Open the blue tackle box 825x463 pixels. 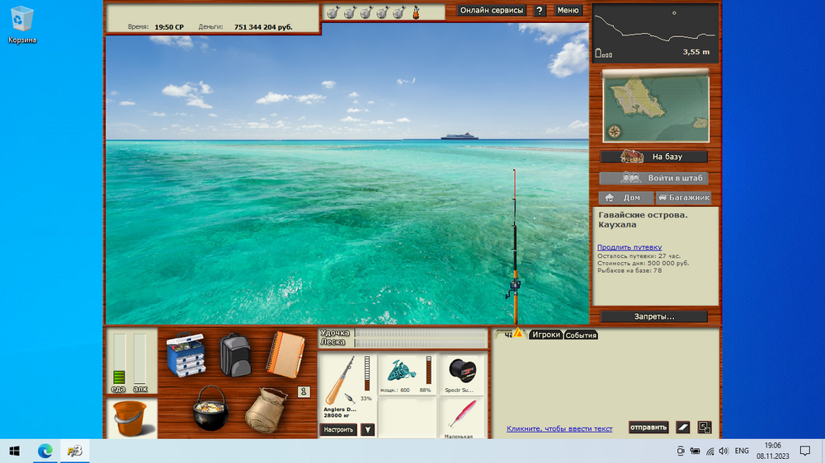point(185,355)
